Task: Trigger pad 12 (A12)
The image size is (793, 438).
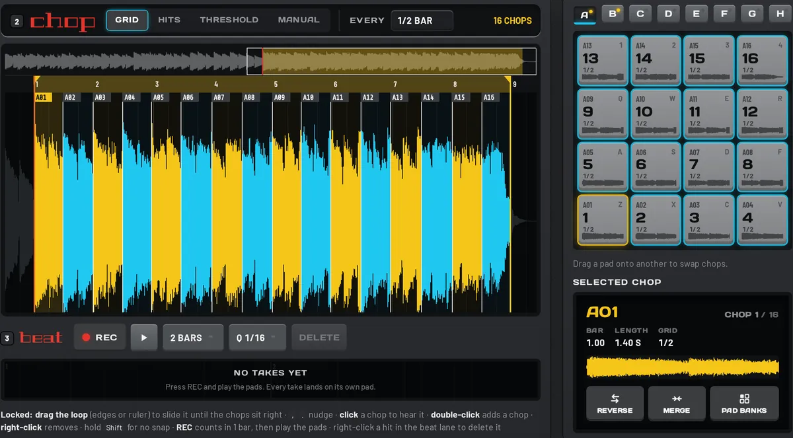Action: [762, 114]
